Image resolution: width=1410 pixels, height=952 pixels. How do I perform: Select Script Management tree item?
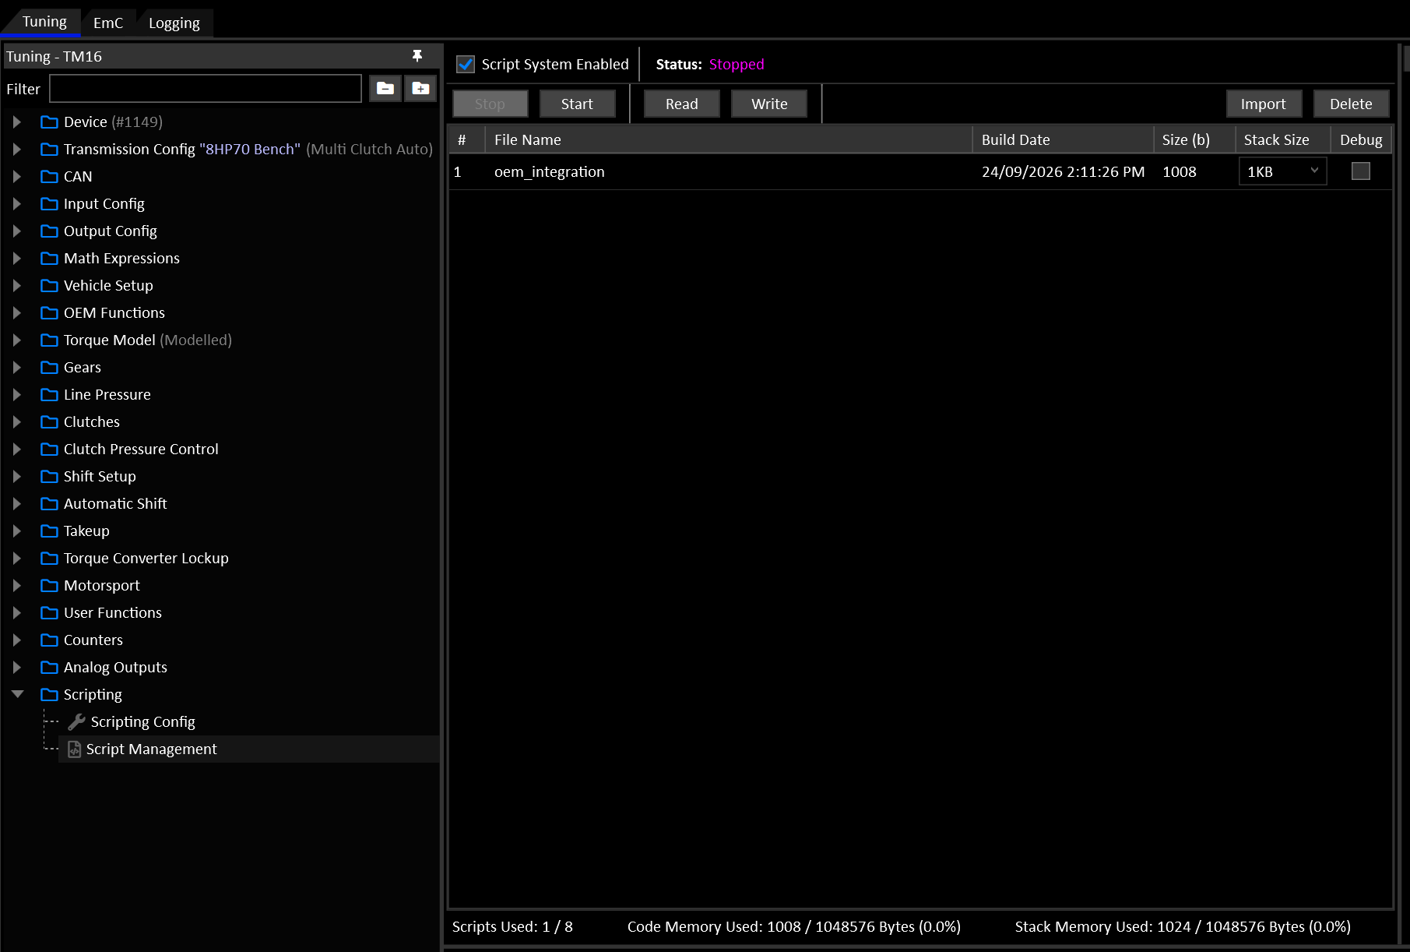point(151,749)
